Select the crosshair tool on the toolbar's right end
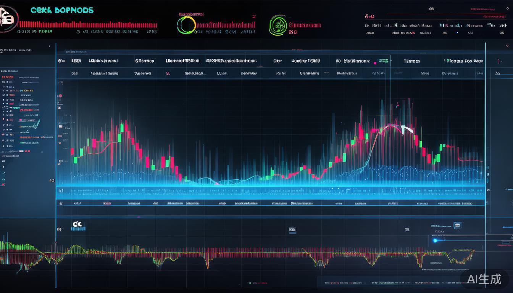513x293 pixels. [x=498, y=60]
